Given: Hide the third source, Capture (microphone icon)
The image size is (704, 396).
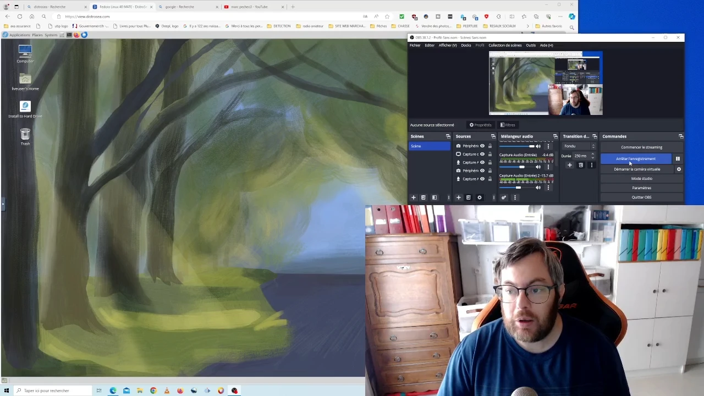Looking at the screenshot, I should 482,162.
